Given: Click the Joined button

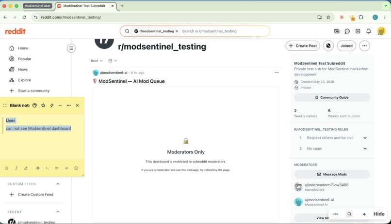Looking at the screenshot, I should 346,46.
